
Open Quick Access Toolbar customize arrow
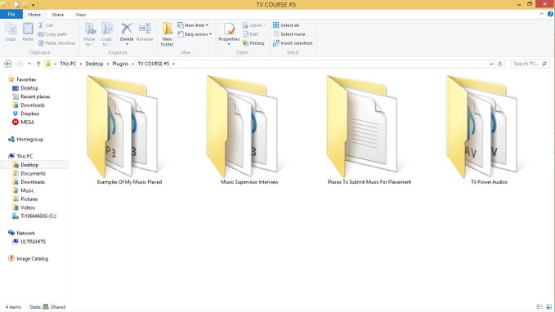pyautogui.click(x=33, y=5)
